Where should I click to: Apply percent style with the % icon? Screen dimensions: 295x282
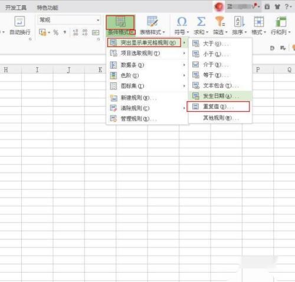(56, 32)
